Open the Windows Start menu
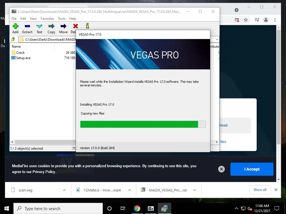Screen dimensions: 286x214 pyautogui.click(x=7, y=208)
